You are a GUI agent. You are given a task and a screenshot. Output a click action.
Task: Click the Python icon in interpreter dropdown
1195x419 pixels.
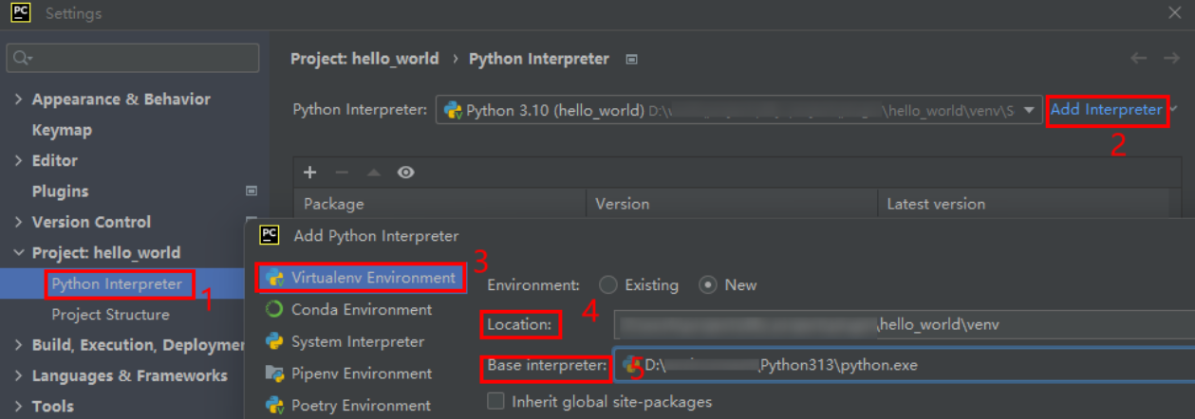click(x=454, y=110)
